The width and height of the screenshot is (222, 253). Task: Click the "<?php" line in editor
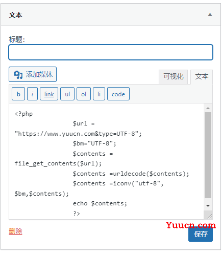[23, 114]
